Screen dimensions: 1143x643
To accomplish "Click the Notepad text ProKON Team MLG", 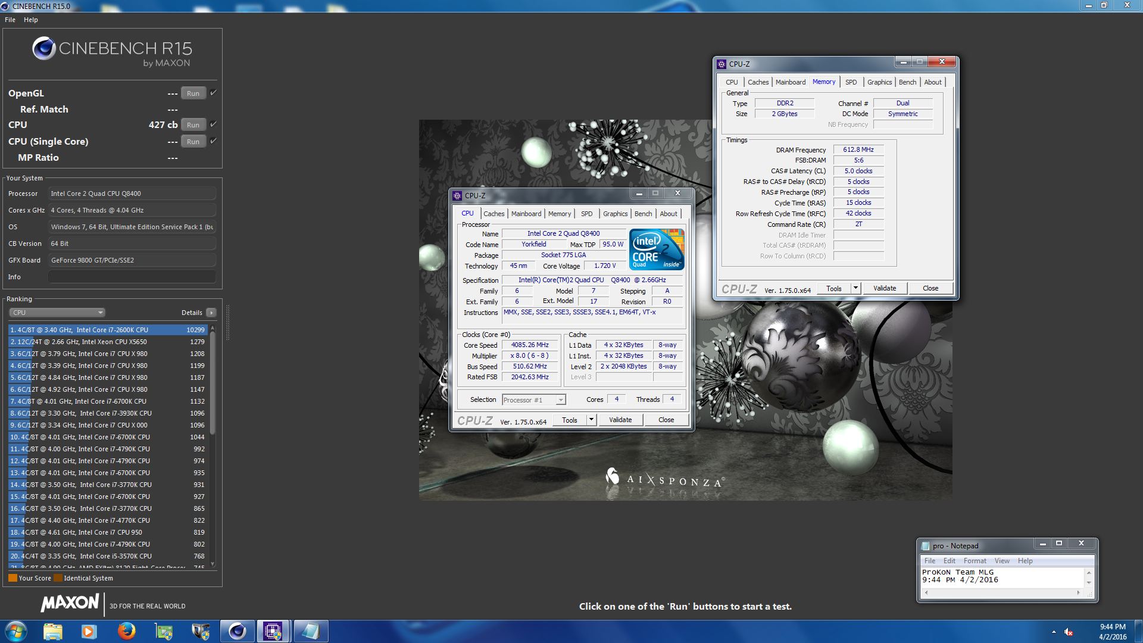I will coord(957,572).
